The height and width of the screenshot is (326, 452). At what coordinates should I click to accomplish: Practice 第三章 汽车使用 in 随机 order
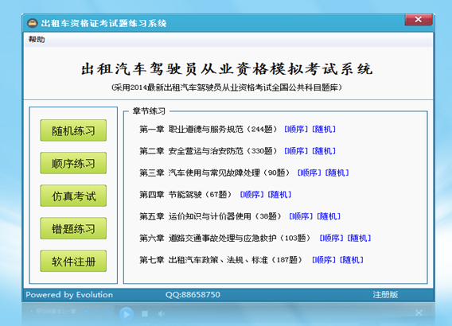coord(337,173)
